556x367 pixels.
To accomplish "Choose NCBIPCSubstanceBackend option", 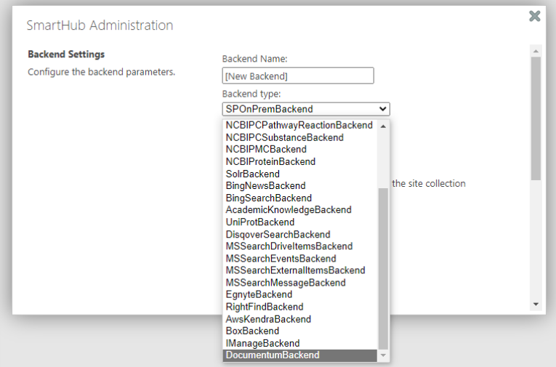I will [284, 137].
